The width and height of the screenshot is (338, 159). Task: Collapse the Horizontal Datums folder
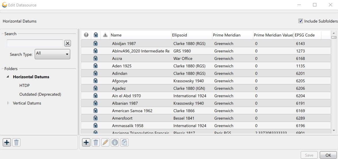pyautogui.click(x=8, y=77)
